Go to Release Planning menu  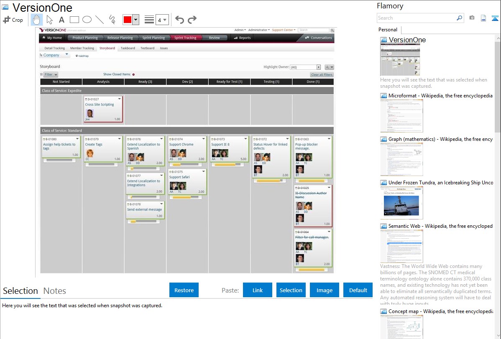pyautogui.click(x=120, y=38)
